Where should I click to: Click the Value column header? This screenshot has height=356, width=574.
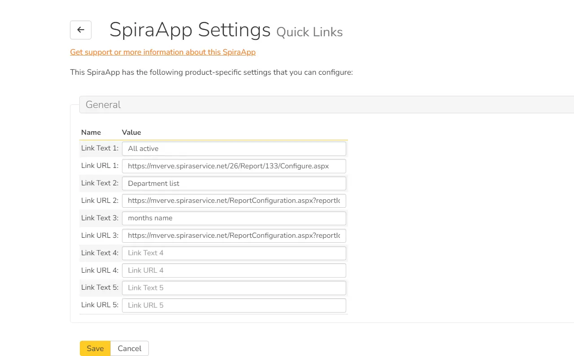pos(131,133)
